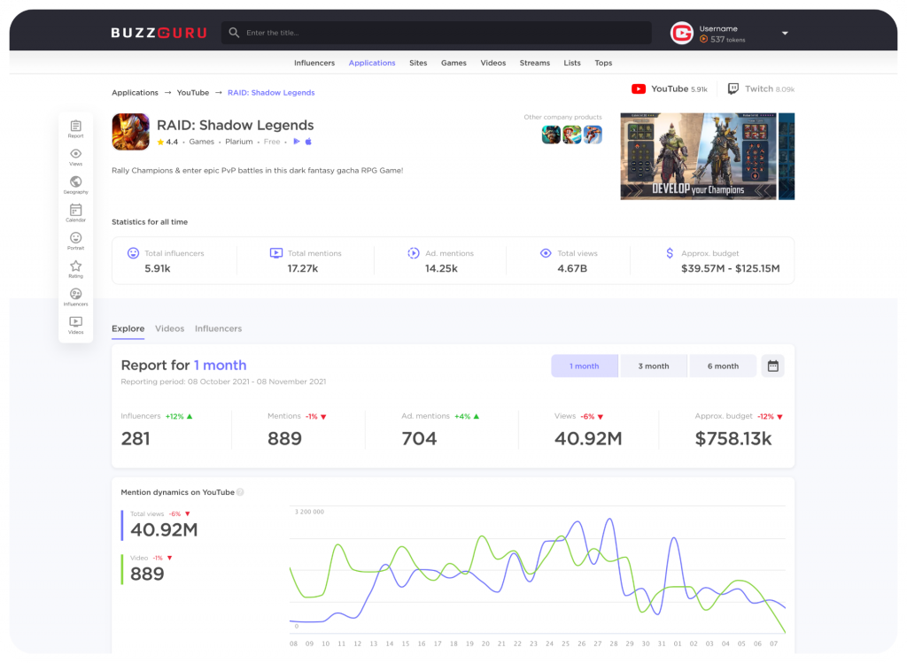Switch to Twitch platform 8.09k

pos(761,89)
